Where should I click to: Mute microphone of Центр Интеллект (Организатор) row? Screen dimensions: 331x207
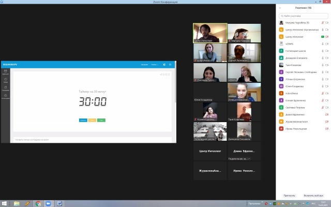pos(323,30)
